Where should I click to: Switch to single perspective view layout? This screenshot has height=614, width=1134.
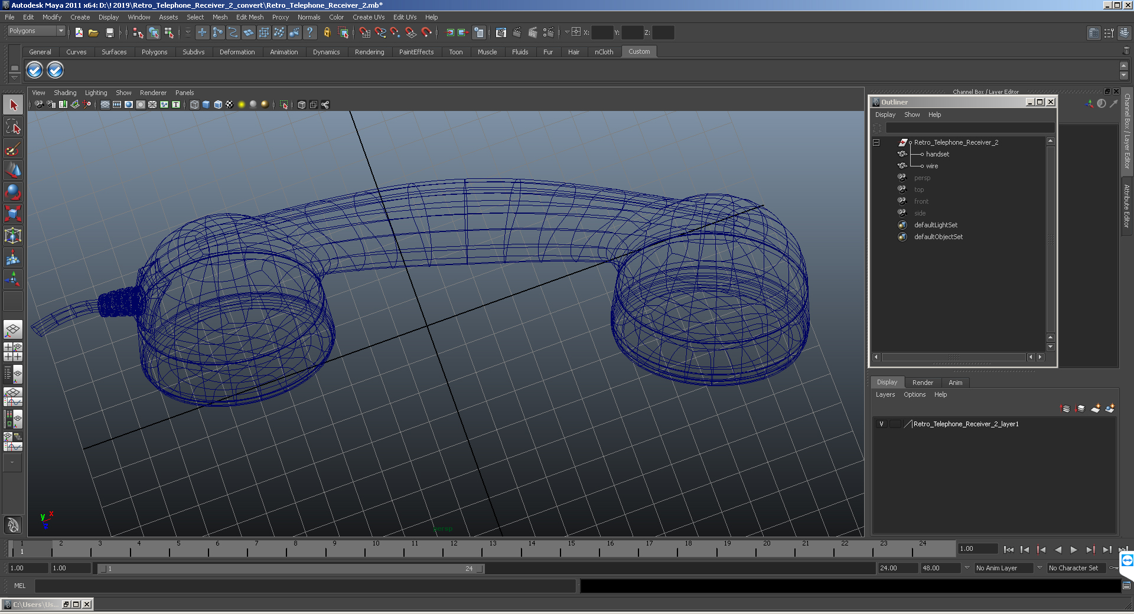(x=13, y=329)
